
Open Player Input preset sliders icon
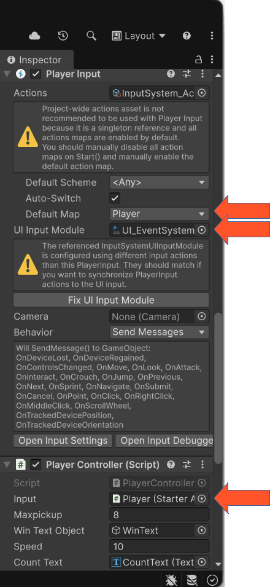[187, 74]
